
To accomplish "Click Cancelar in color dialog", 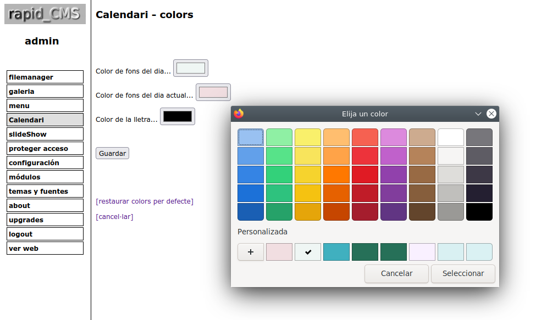I will (x=396, y=273).
